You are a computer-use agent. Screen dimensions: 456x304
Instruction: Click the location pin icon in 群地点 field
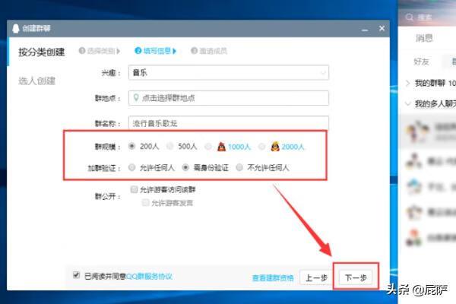[135, 97]
